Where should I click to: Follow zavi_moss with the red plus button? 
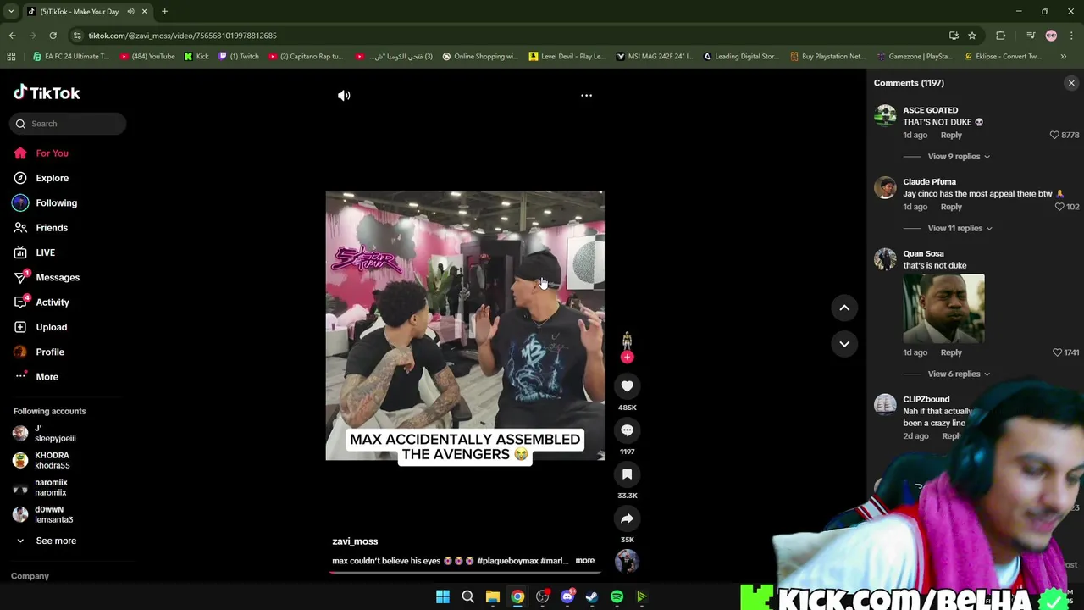[x=627, y=357]
